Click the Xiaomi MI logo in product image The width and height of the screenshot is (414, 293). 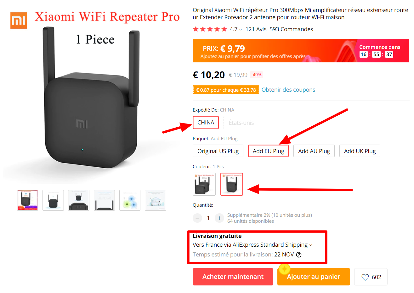pos(19,20)
